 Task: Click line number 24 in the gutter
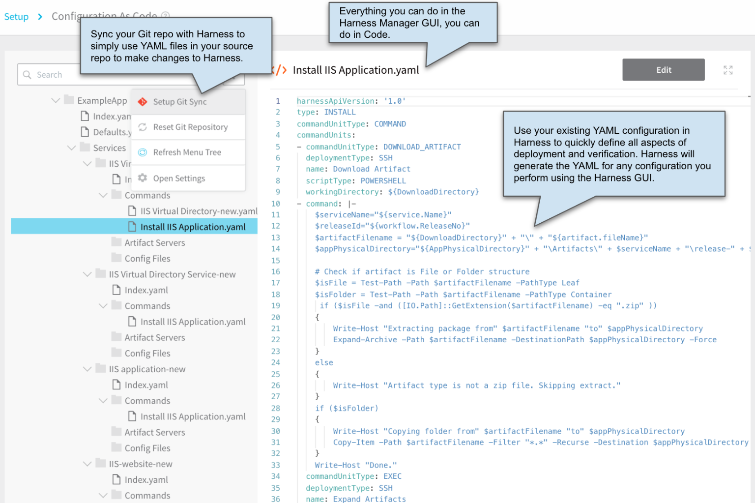[276, 362]
